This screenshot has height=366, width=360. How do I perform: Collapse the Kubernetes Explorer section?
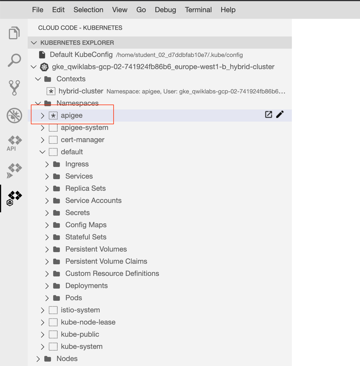[34, 43]
